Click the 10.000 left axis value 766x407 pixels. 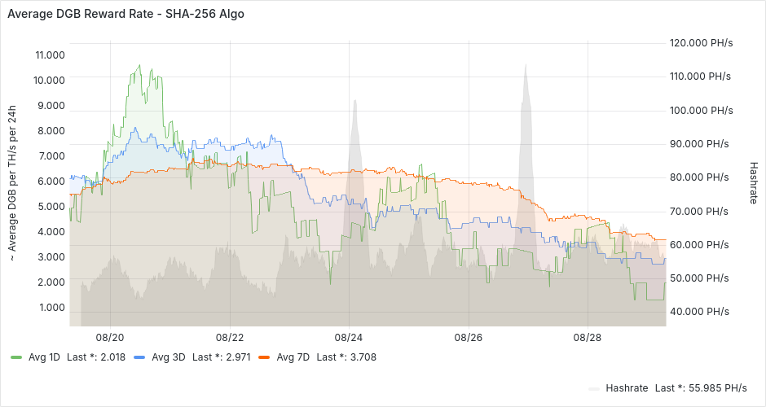[49, 80]
